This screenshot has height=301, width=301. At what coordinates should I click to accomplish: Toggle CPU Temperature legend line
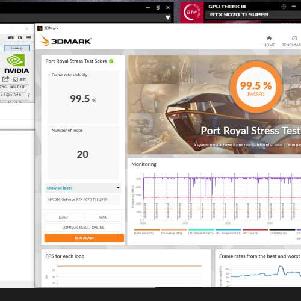[201, 231]
